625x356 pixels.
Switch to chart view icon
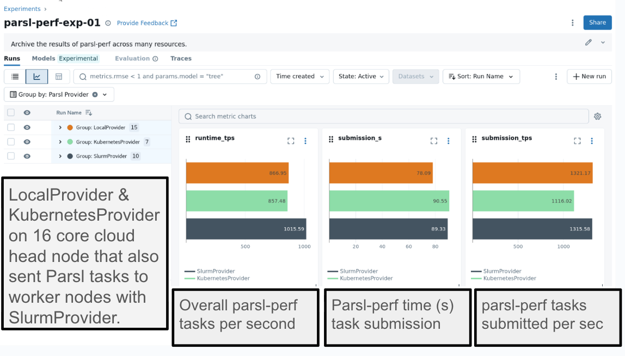(36, 77)
